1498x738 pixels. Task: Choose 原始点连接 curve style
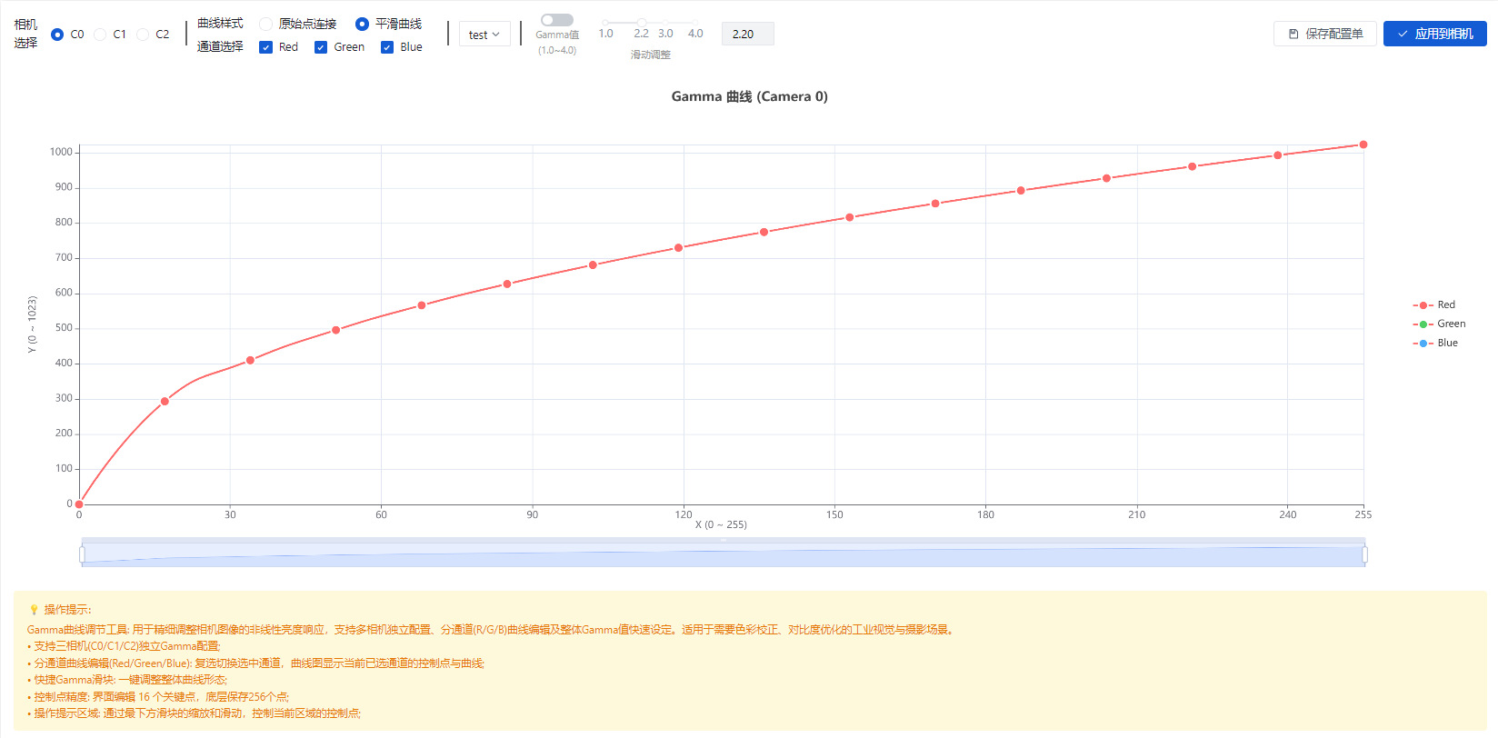265,24
